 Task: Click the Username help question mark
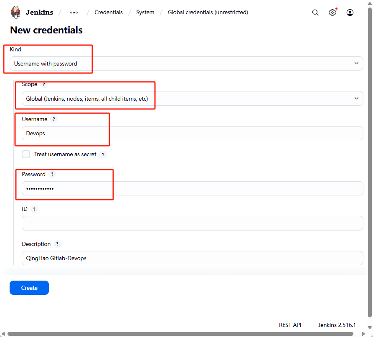pyautogui.click(x=54, y=119)
